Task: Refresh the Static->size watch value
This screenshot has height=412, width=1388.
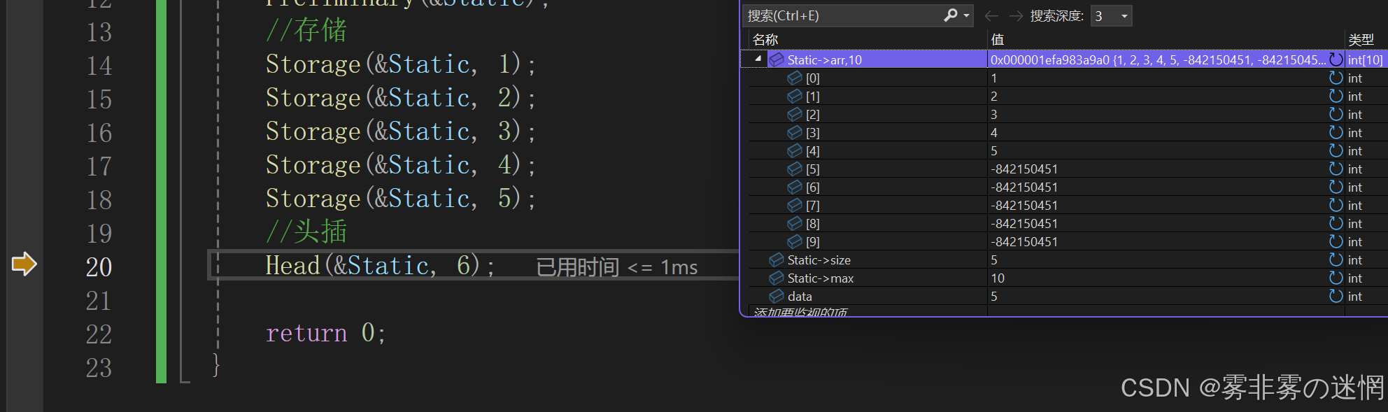Action: click(x=1336, y=260)
